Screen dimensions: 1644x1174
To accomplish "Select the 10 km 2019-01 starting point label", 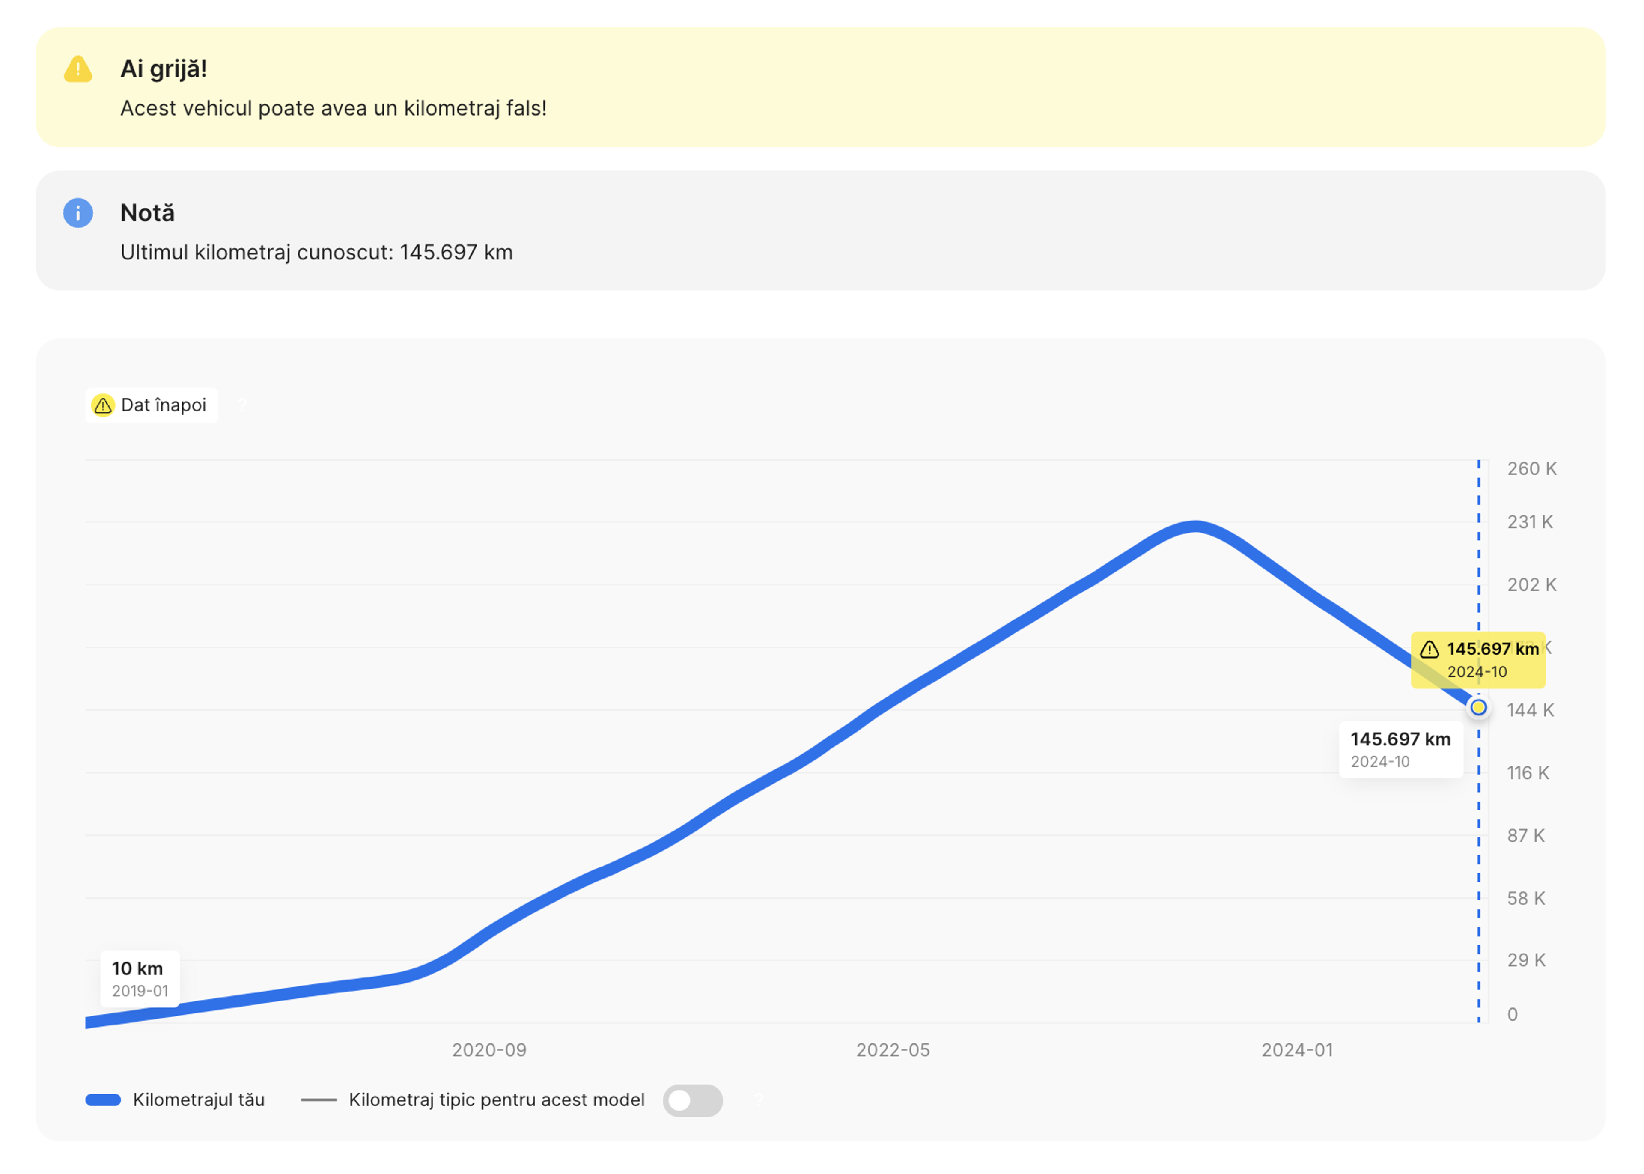I will (140, 979).
